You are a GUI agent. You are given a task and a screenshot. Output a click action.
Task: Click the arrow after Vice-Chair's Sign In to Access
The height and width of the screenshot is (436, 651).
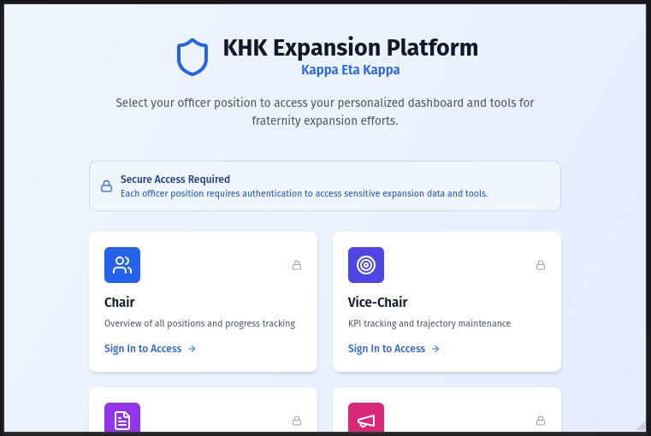tap(435, 349)
